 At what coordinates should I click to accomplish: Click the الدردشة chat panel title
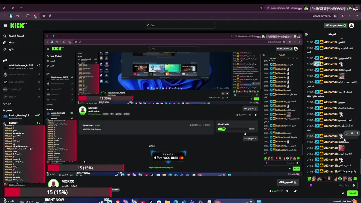click(332, 34)
